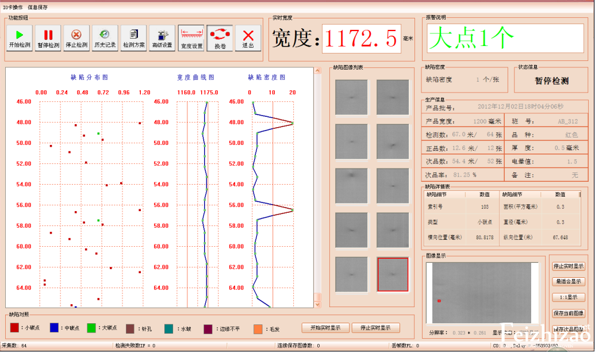Select the left thumbnail in the third row
The height and width of the screenshot is (352, 595).
coord(351,186)
